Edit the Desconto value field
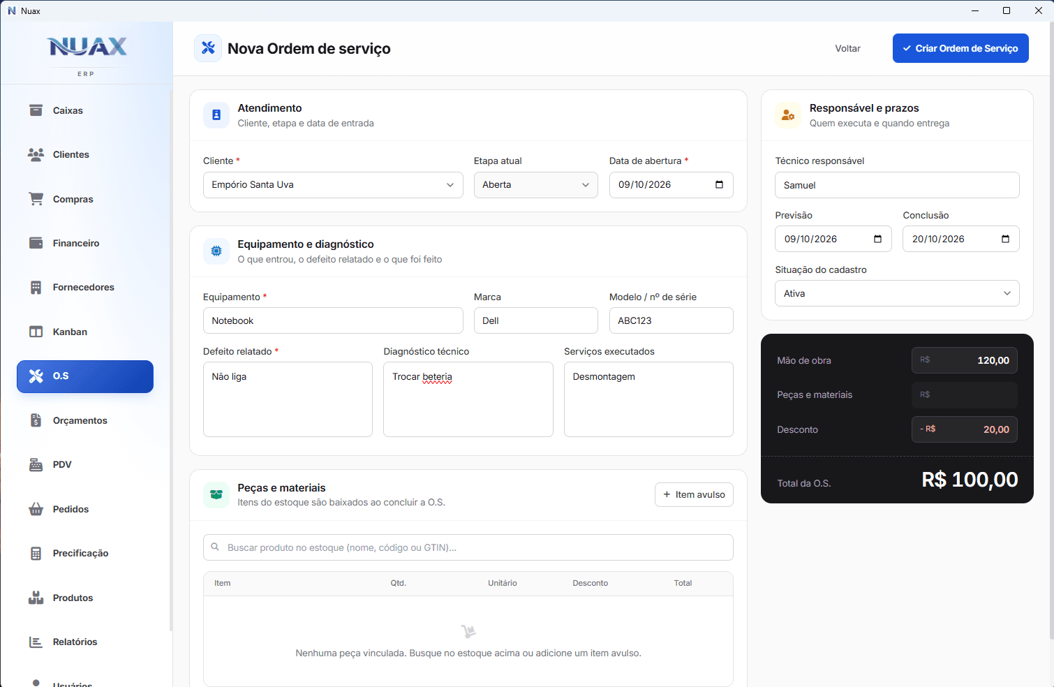 pos(964,429)
